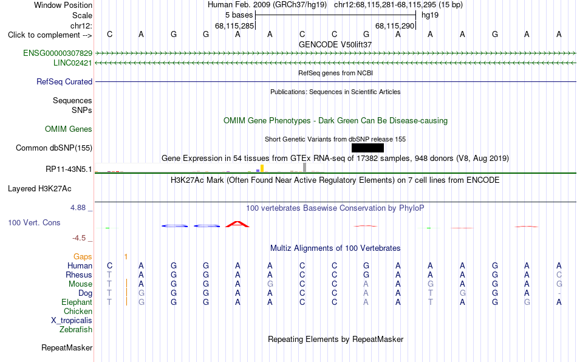Click the yellow bar in GTEx expression chart
Screen dimensions: 577x362
[x=262, y=168]
